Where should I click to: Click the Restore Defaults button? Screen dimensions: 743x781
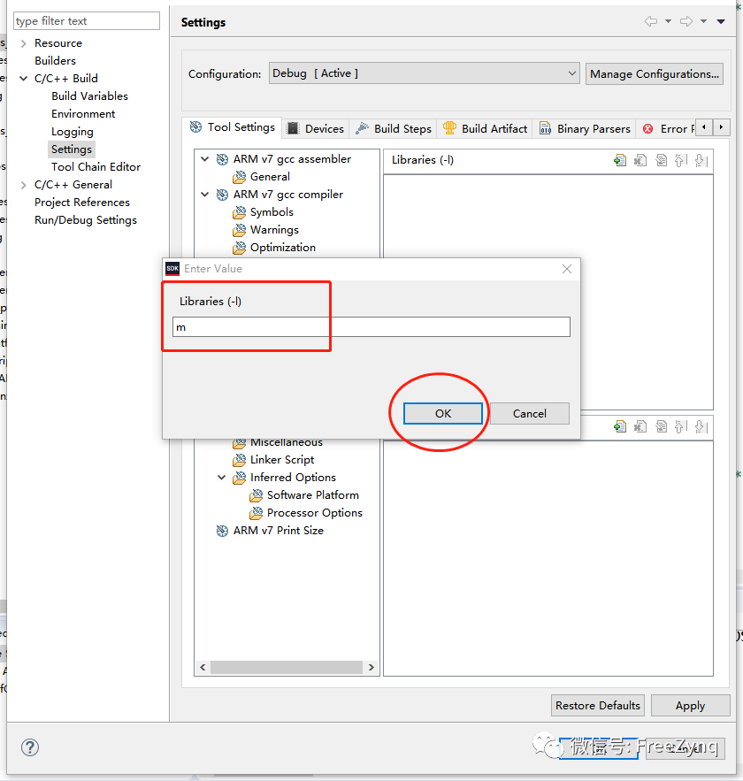597,705
